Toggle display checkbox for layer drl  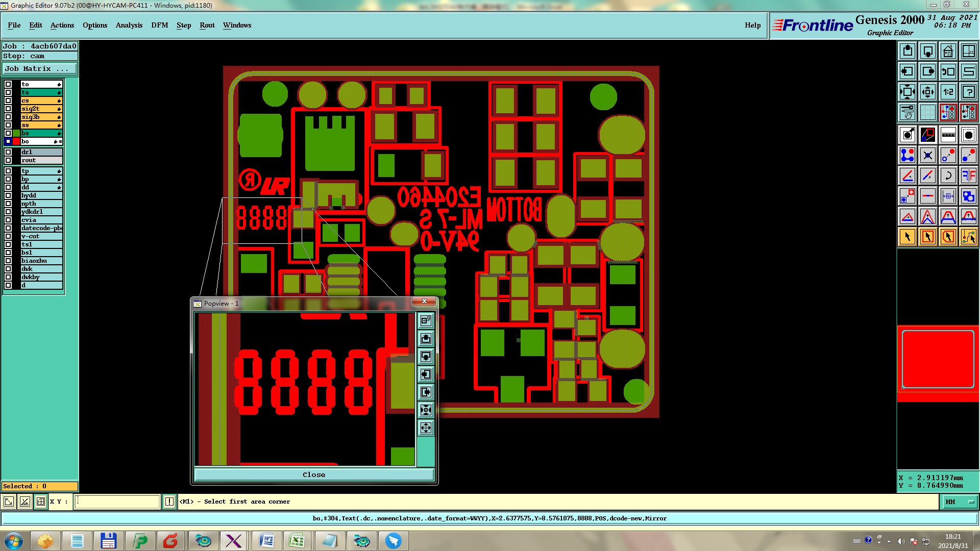click(8, 152)
